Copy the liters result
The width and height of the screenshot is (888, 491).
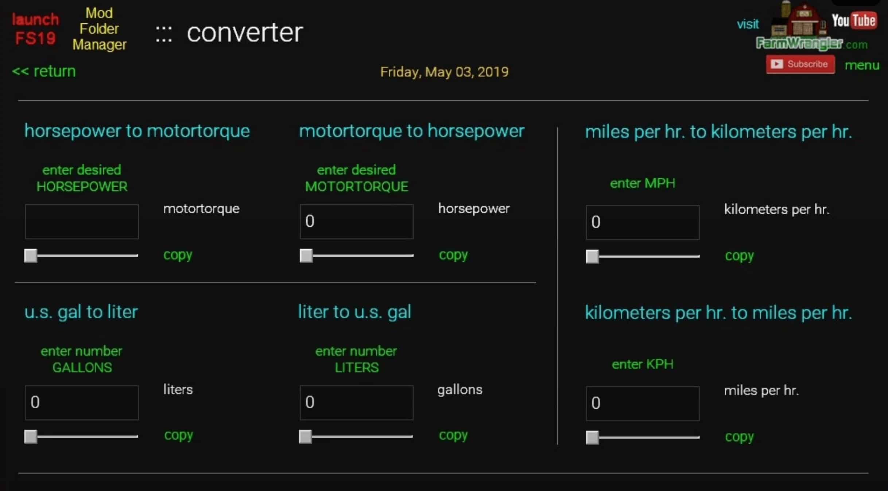pos(178,435)
